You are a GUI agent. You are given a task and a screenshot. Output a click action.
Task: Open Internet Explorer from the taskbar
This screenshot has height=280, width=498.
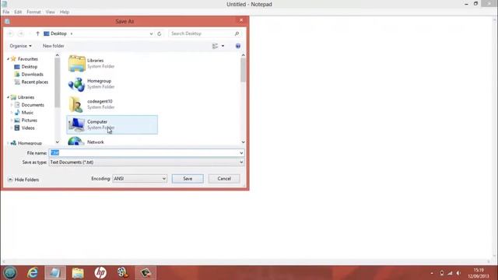(33, 273)
